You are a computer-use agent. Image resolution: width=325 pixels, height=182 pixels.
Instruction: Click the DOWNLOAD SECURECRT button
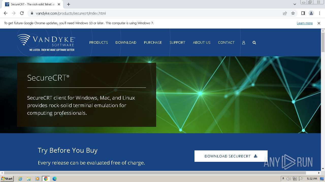pos(231,156)
